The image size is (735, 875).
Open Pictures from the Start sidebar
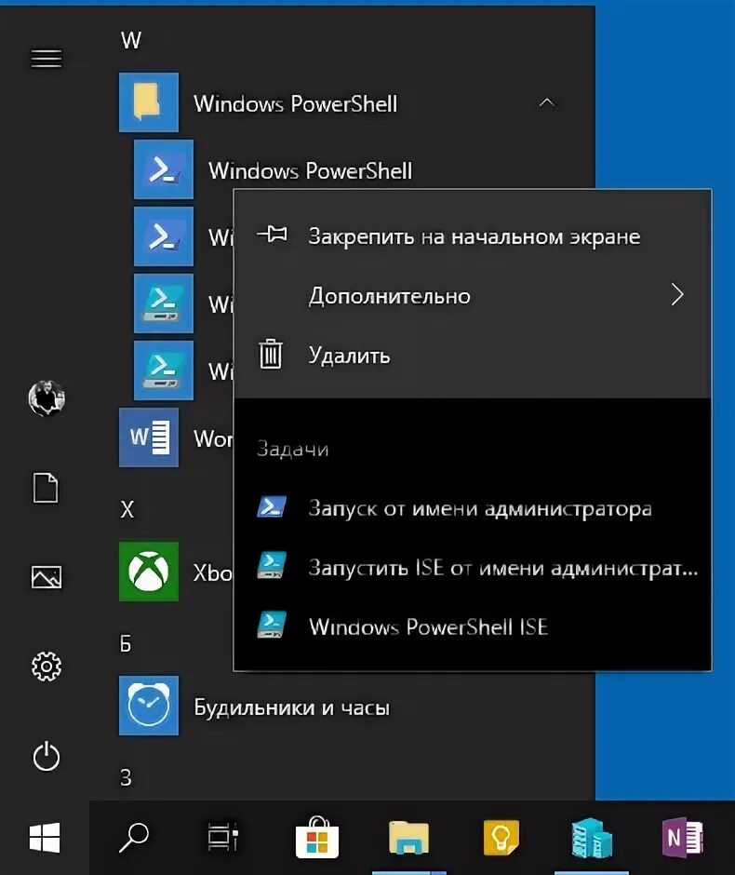click(x=47, y=576)
